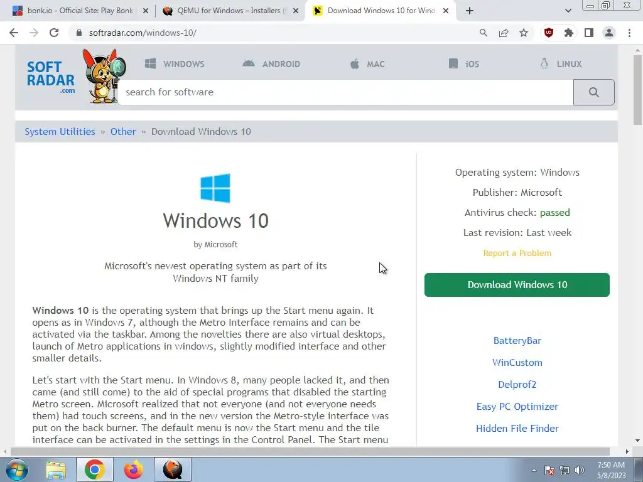Open the Chrome profile avatar
643x482 pixels.
tap(609, 33)
